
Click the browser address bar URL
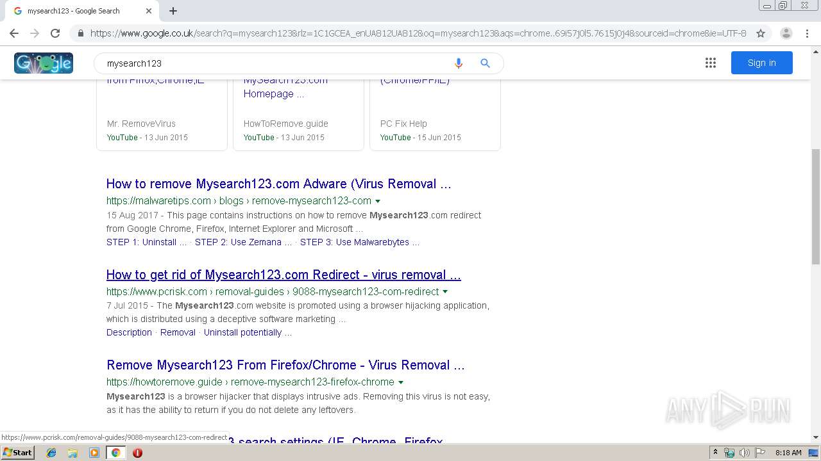[418, 33]
